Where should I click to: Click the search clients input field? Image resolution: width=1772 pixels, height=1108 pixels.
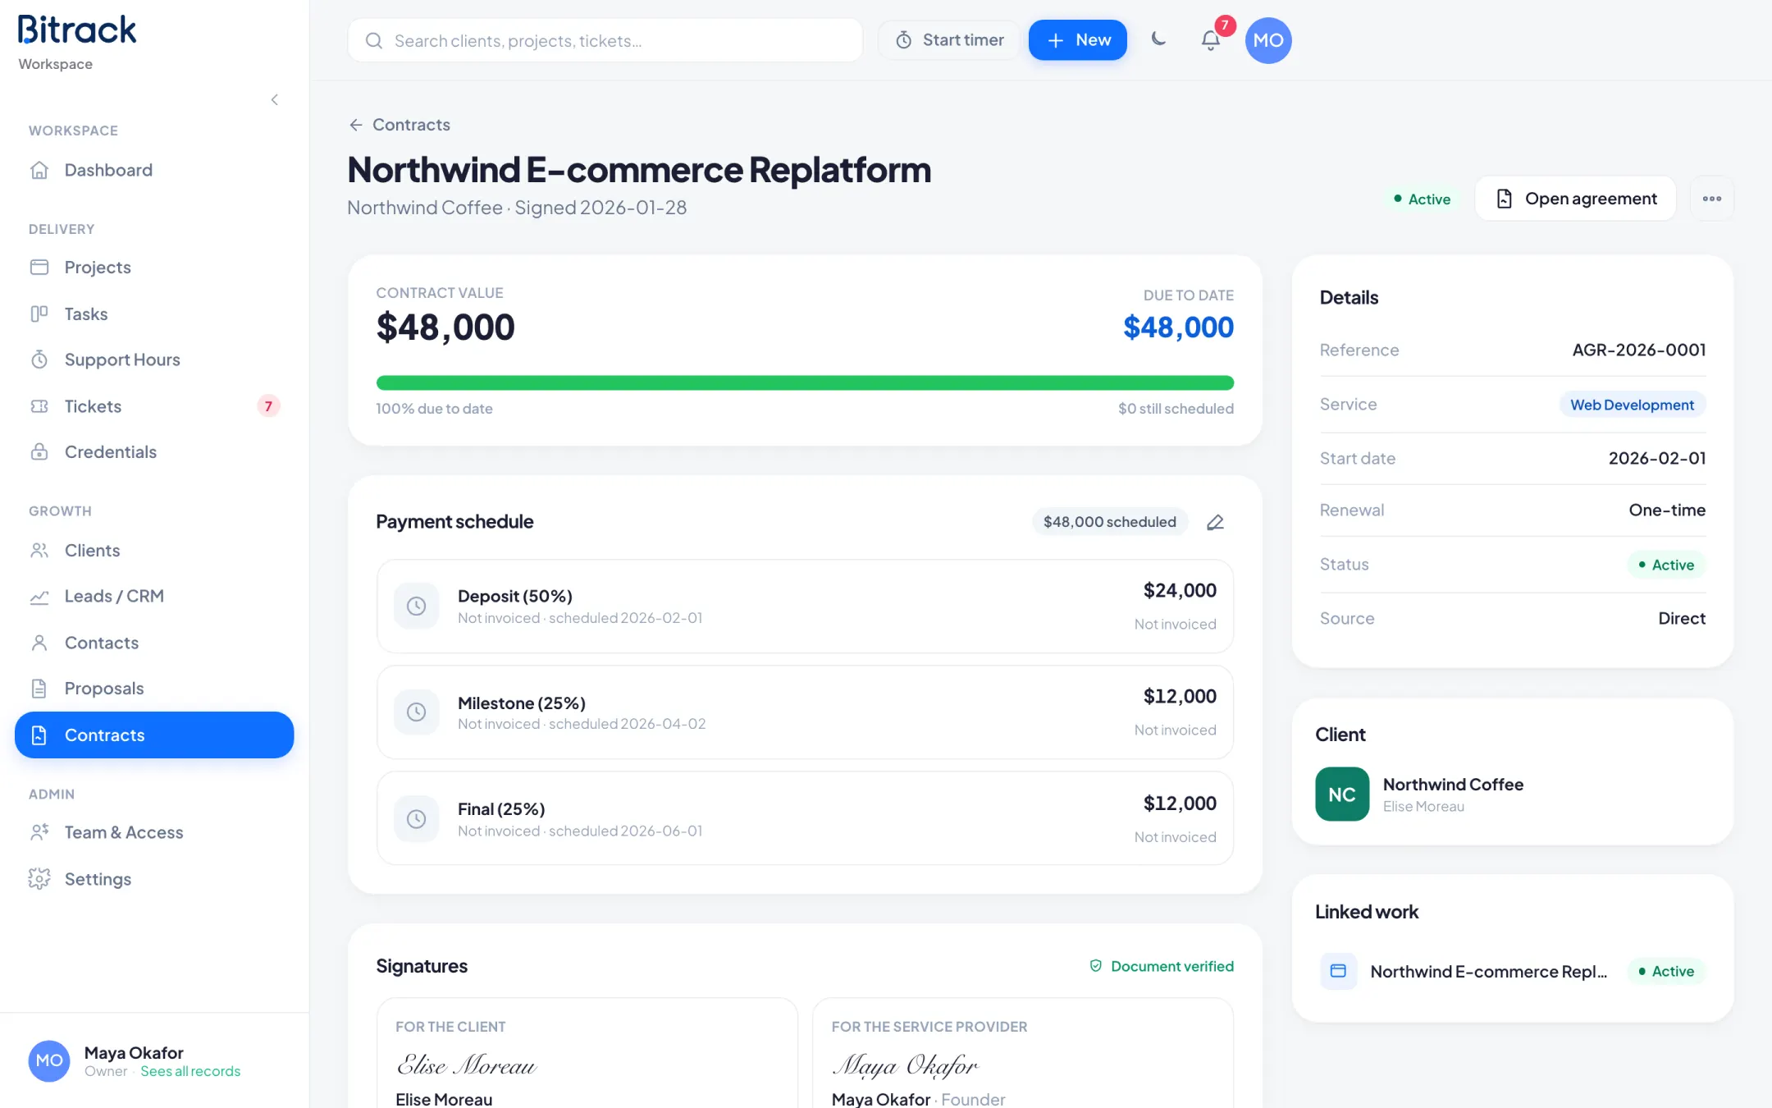click(x=605, y=40)
